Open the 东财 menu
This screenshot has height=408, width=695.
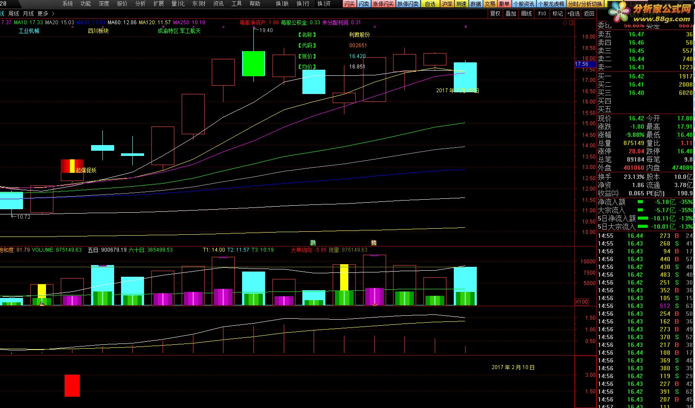[199, 3]
